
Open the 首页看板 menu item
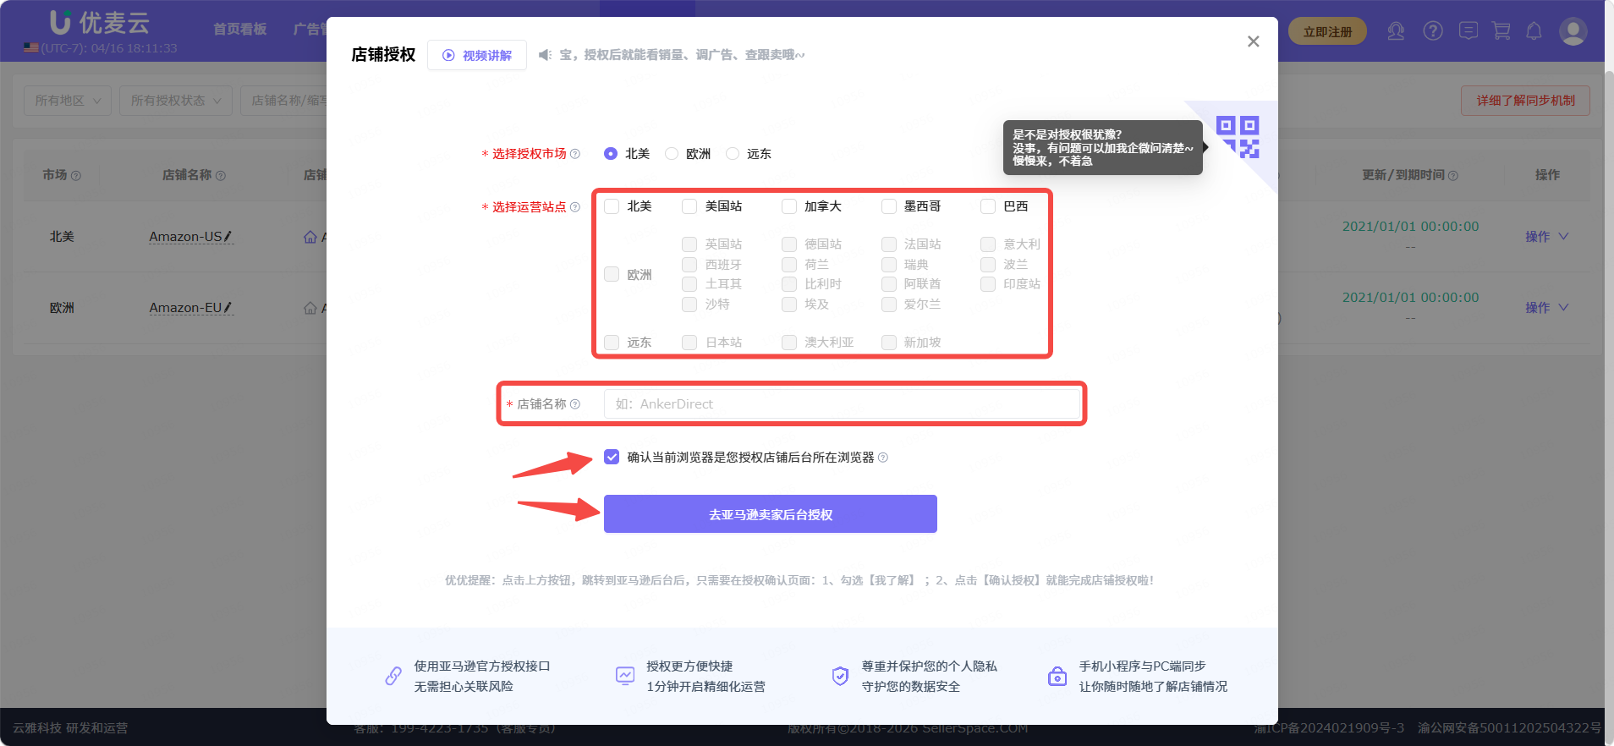pyautogui.click(x=239, y=30)
